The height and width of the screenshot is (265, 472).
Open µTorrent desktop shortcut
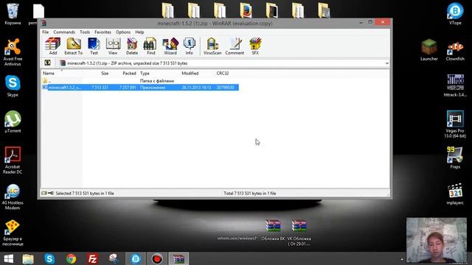click(13, 121)
